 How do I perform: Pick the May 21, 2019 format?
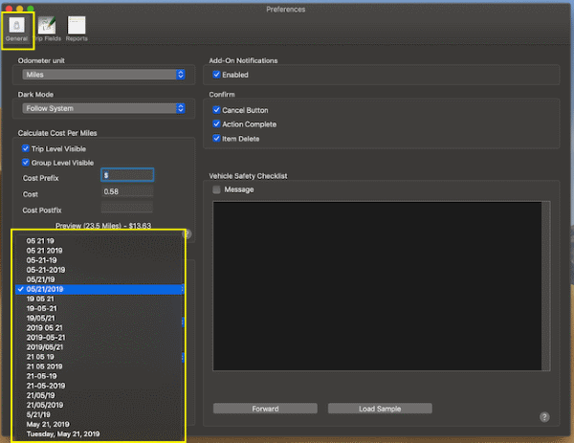[47, 424]
